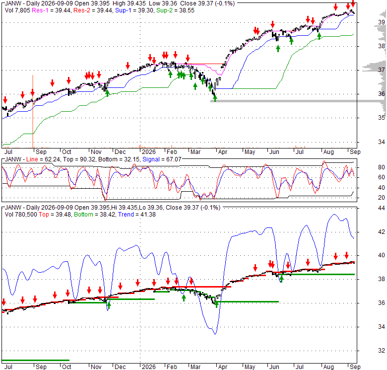Click the green up arrow below the June dip
Viewport: 387px width, 370px height.
coord(278,49)
